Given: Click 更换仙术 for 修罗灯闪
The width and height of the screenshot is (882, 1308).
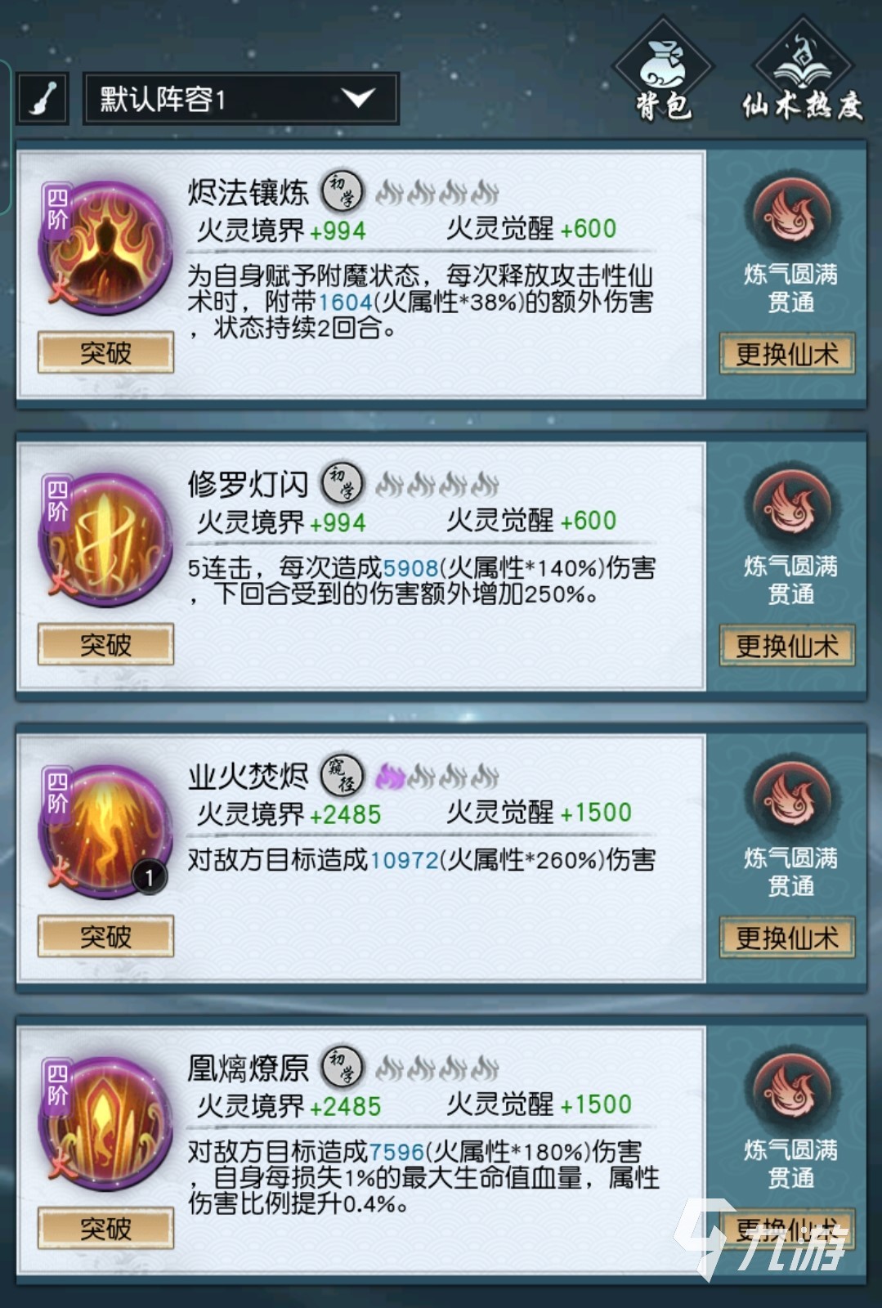Looking at the screenshot, I should [x=787, y=646].
